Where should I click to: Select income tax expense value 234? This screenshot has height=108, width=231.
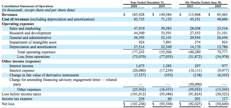(142, 98)
